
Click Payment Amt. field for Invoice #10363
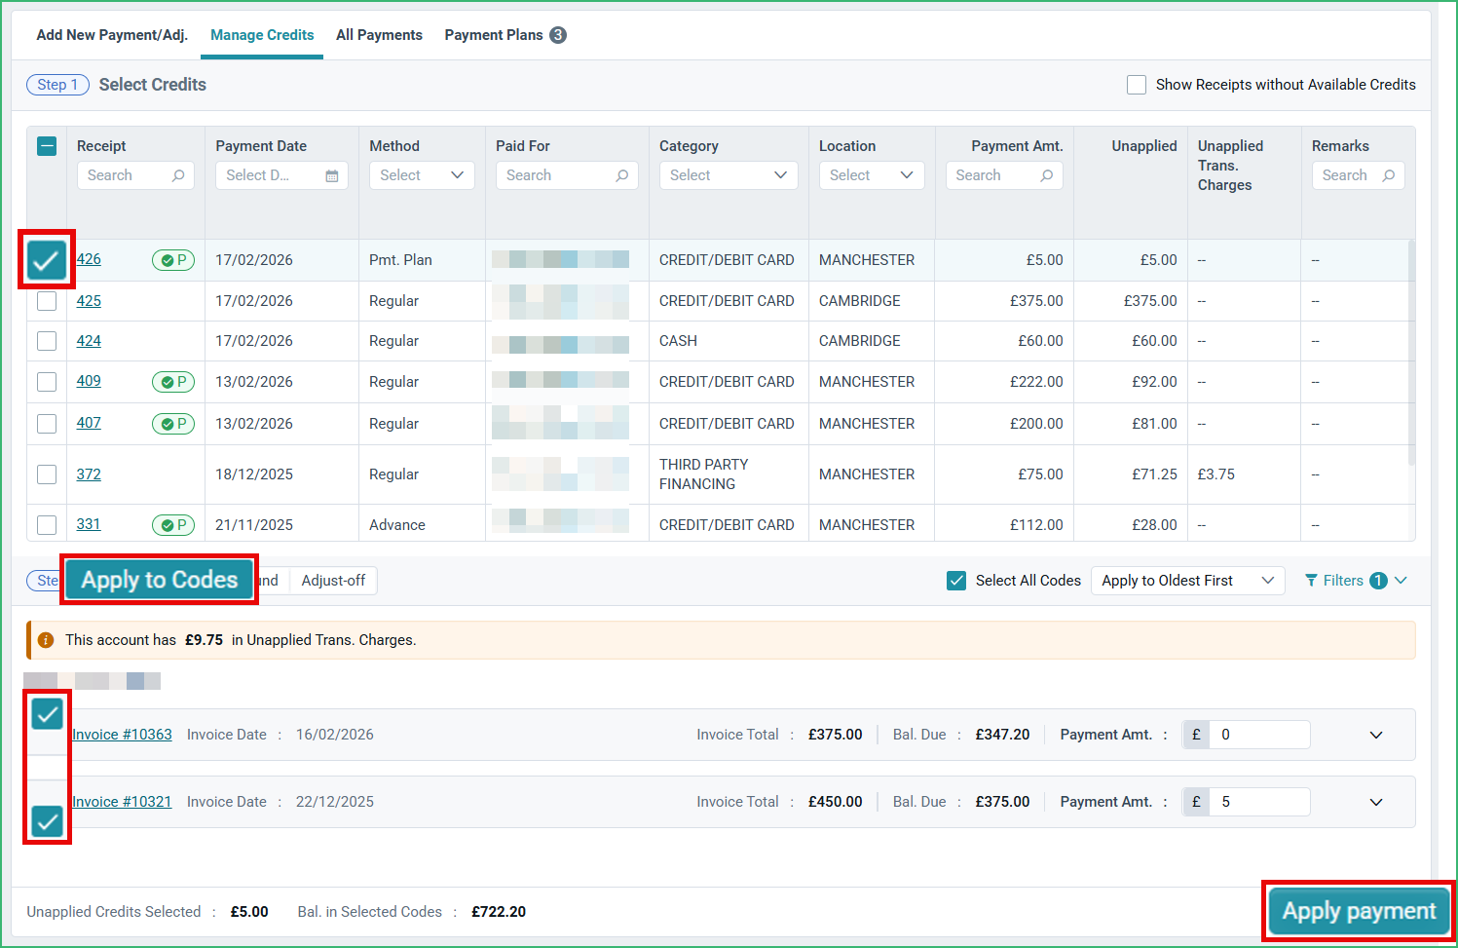click(1259, 735)
